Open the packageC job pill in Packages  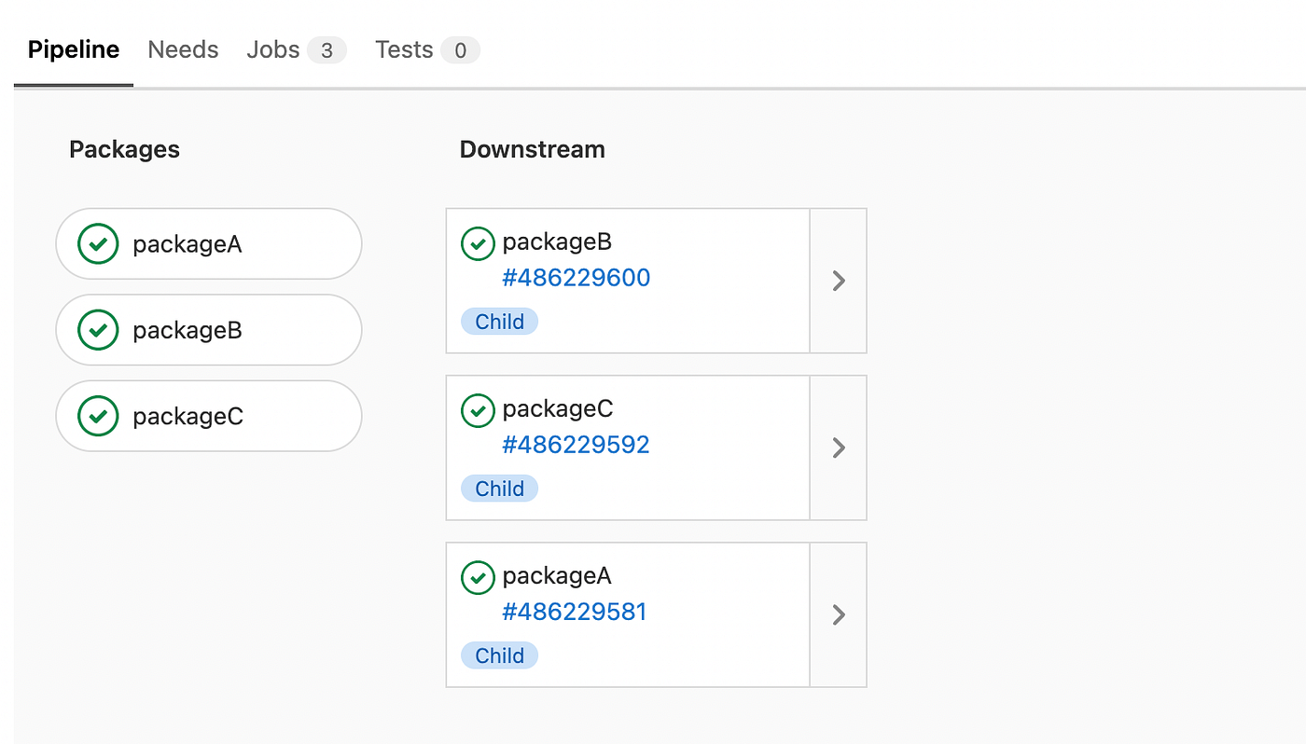point(209,416)
